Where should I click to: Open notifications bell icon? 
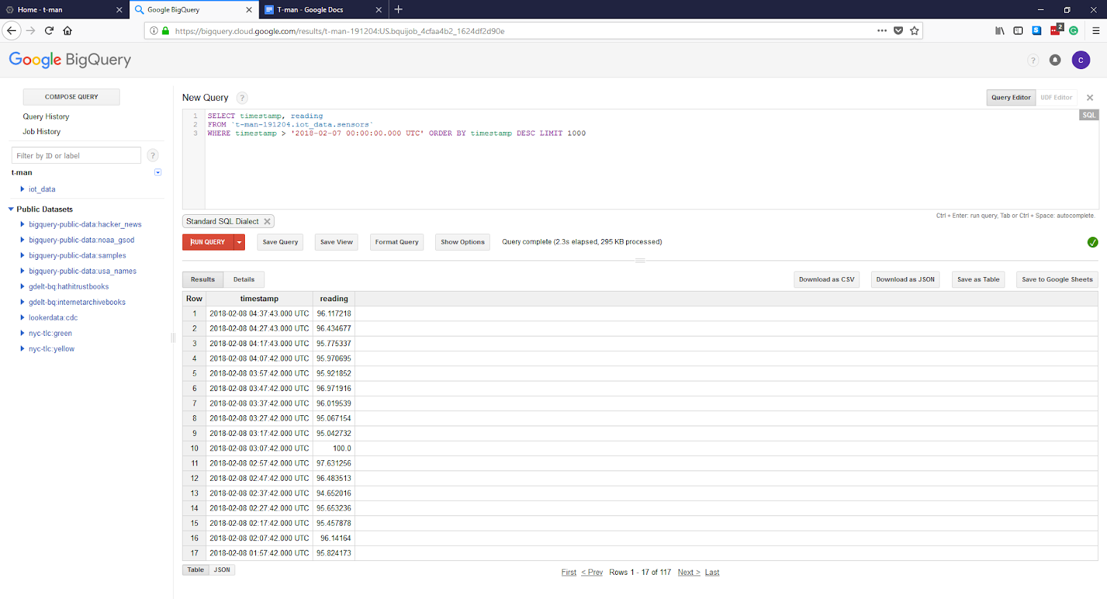point(1055,60)
